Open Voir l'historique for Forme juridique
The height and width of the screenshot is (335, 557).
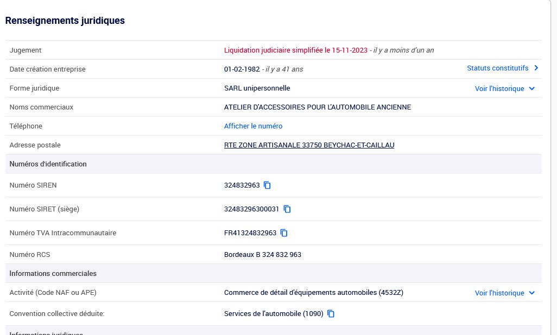click(x=499, y=88)
